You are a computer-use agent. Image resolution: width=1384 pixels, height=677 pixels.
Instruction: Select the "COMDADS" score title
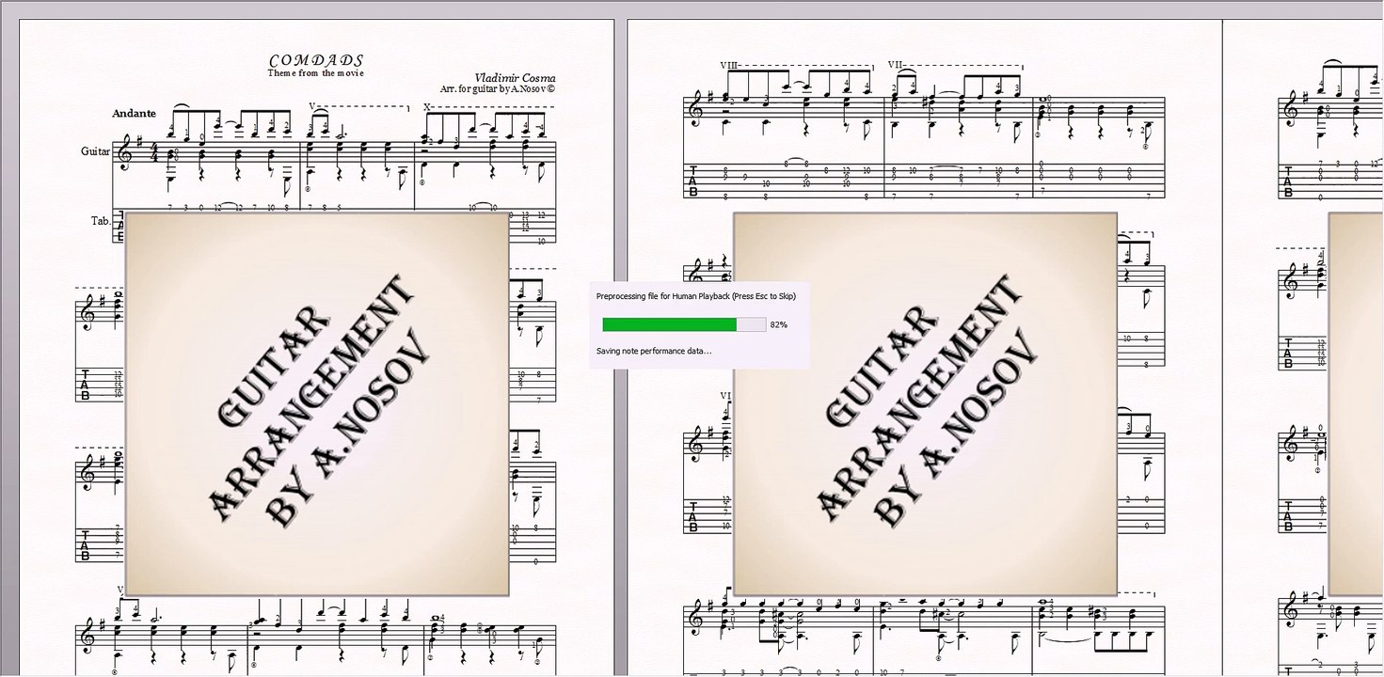316,60
